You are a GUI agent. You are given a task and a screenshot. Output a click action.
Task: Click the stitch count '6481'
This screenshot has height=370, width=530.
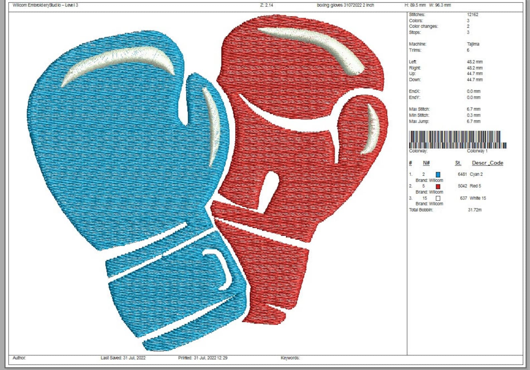tap(462, 174)
